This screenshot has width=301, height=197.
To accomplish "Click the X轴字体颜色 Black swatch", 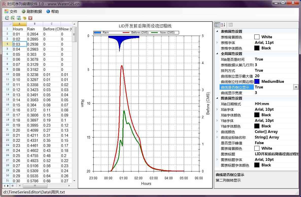I will pos(257,115).
